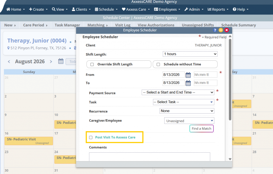Image resolution: width=273 pixels, height=174 pixels.
Task: Click the dialog scrollbar up arrow
Action: (x=230, y=36)
